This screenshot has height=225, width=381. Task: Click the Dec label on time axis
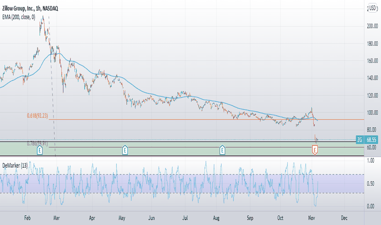(x=344, y=218)
